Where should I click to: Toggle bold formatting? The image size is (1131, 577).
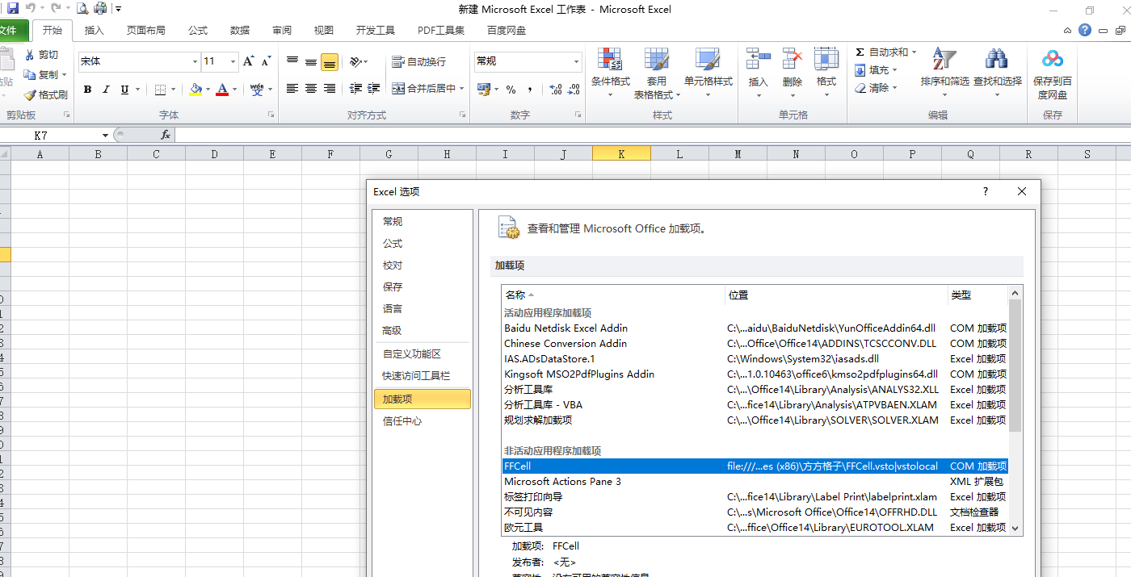[x=87, y=90]
